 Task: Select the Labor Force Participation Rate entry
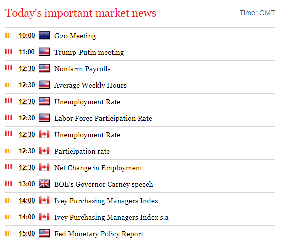click(x=103, y=118)
